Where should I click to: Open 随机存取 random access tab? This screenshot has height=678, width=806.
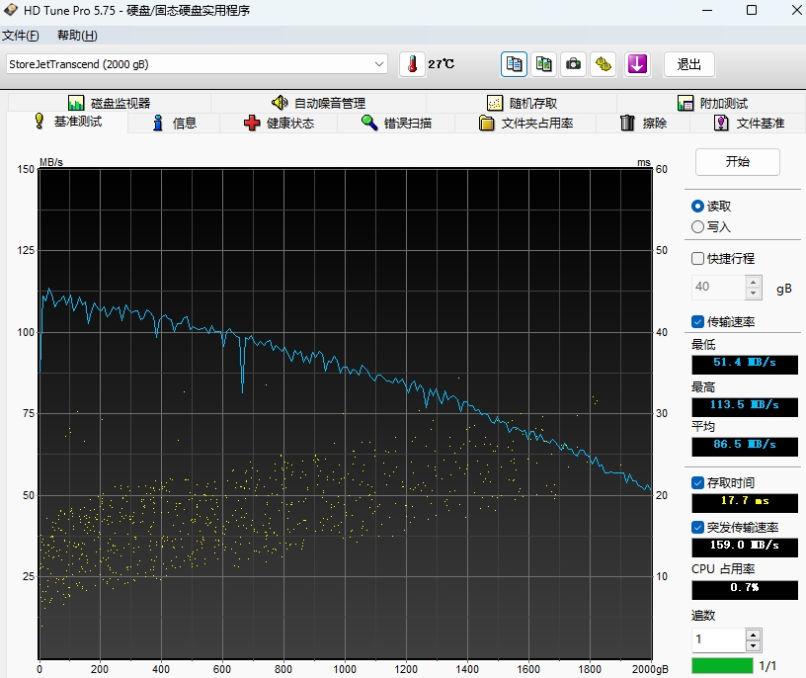522,103
